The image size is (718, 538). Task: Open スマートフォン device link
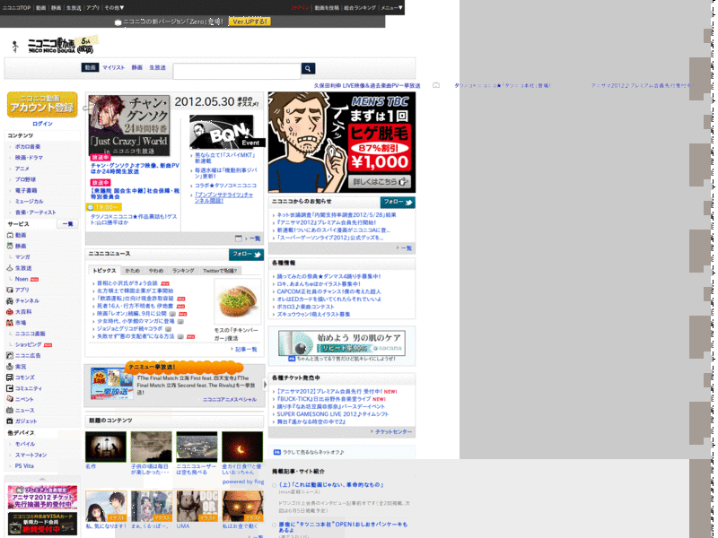(x=31, y=456)
